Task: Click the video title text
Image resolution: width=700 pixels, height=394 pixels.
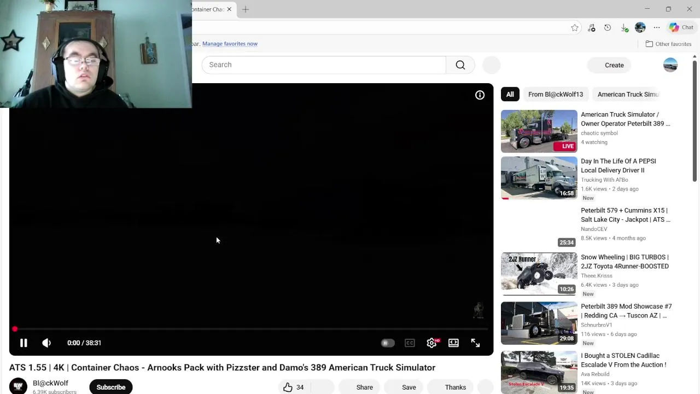Action: (x=222, y=367)
